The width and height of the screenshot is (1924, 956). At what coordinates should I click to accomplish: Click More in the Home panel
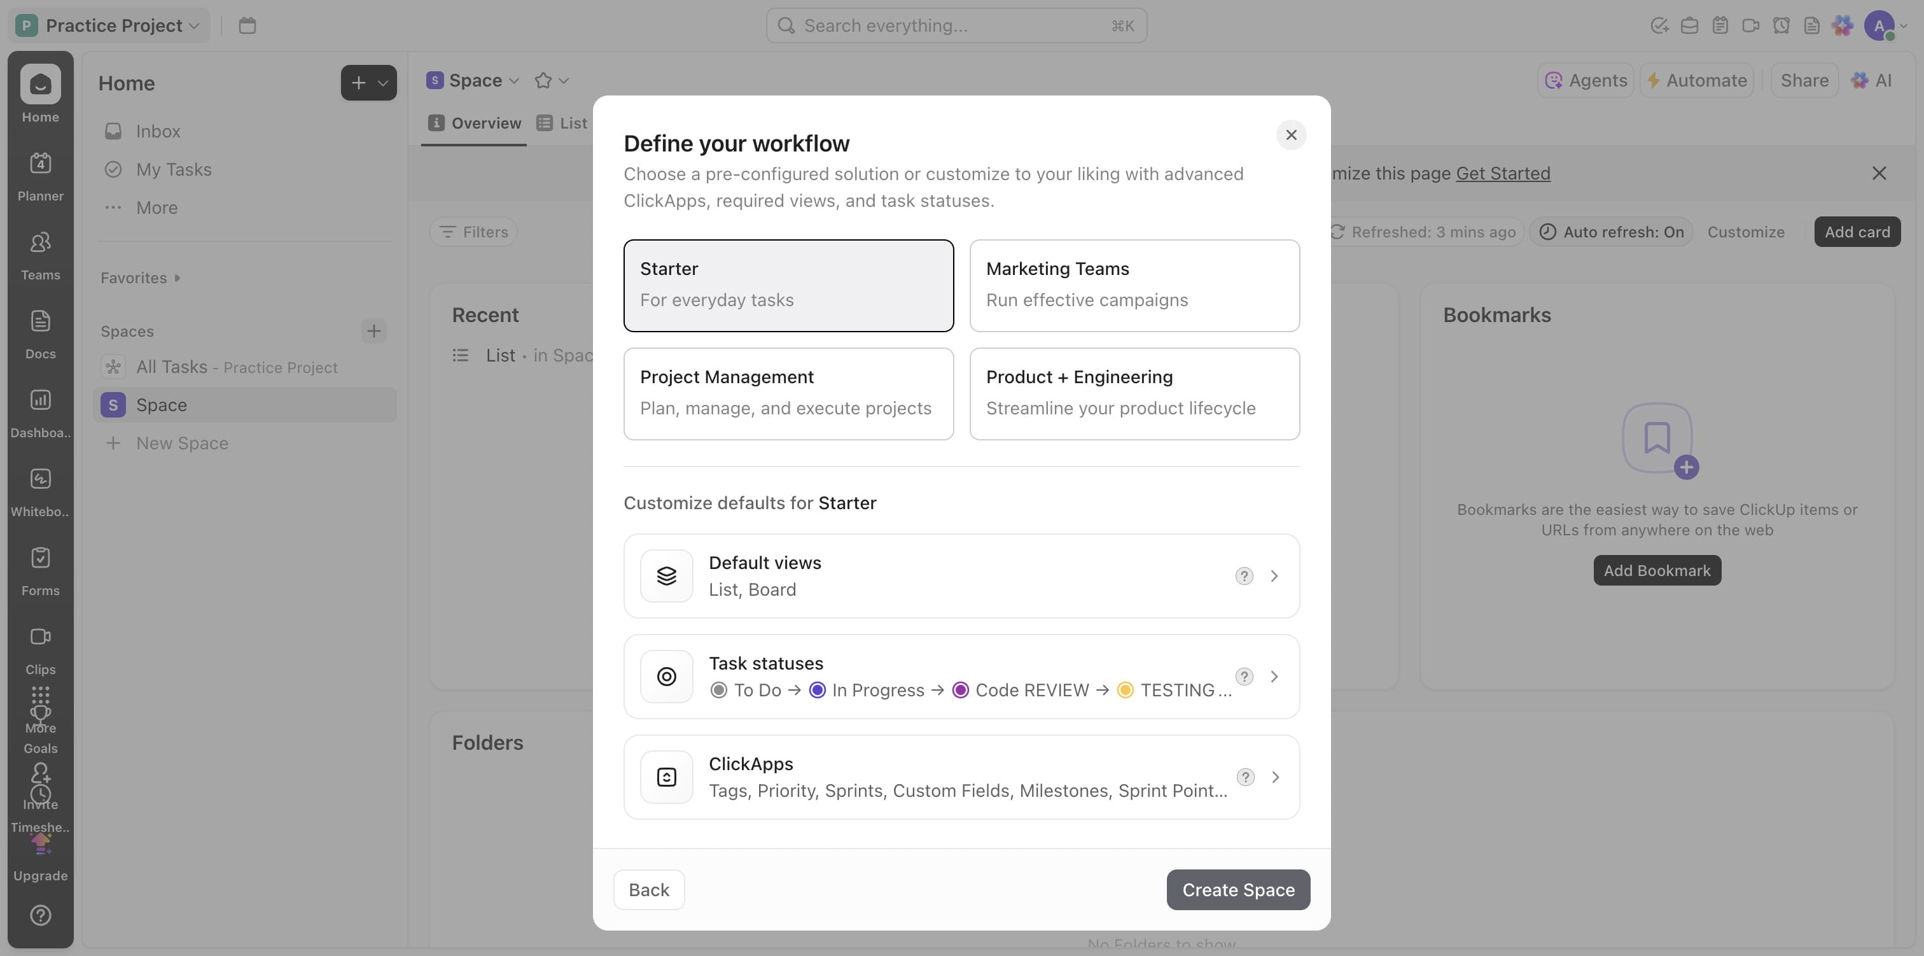click(x=245, y=207)
